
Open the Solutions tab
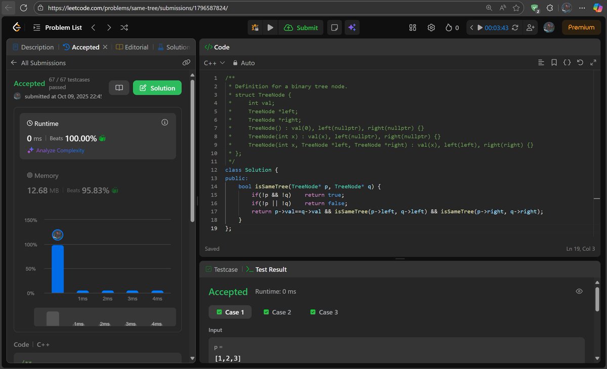click(x=174, y=47)
